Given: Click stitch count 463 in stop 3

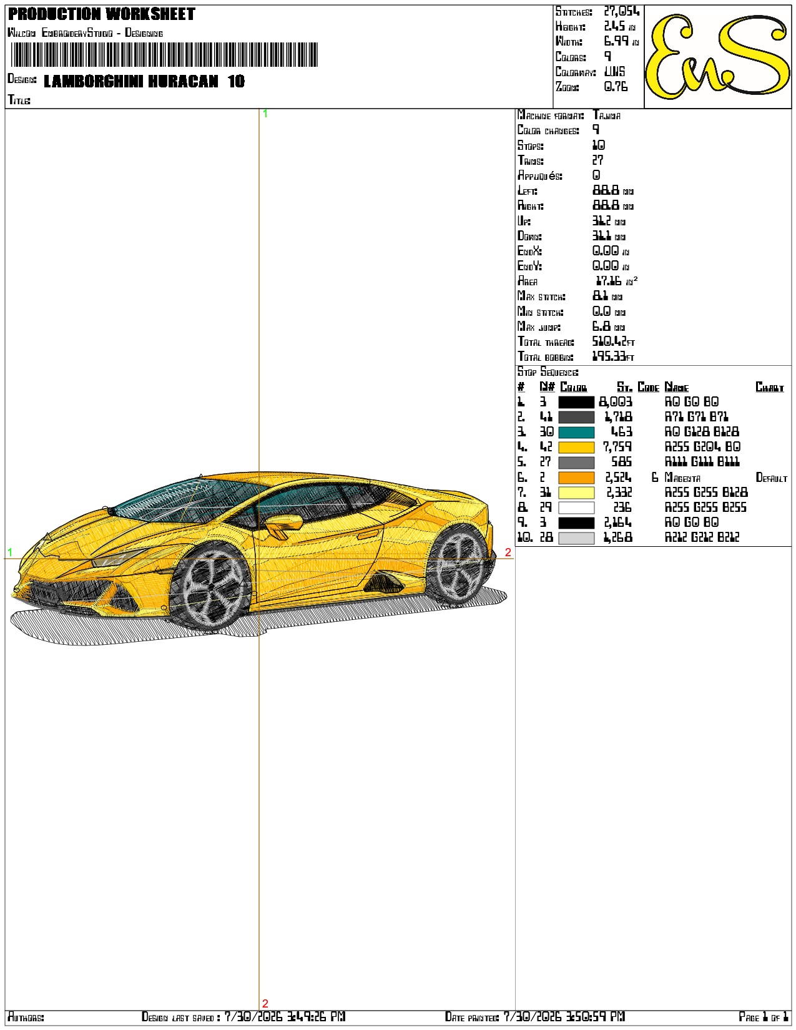Looking at the screenshot, I should point(621,432).
